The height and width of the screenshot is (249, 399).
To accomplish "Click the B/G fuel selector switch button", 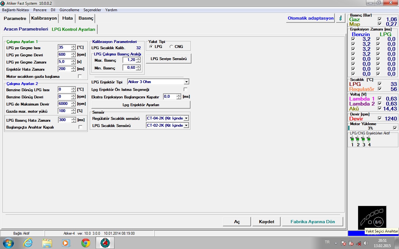I will 378,222.
